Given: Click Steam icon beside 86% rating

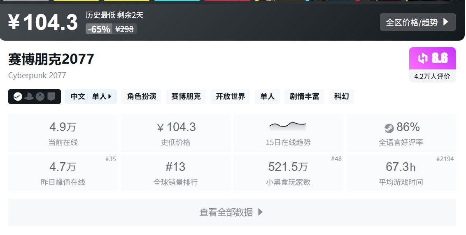Looking at the screenshot, I should tap(389, 128).
